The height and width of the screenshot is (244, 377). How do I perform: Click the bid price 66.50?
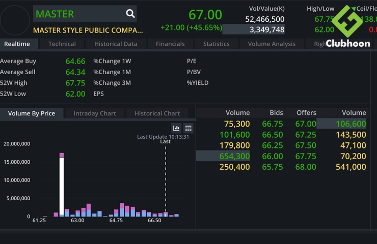point(273,135)
